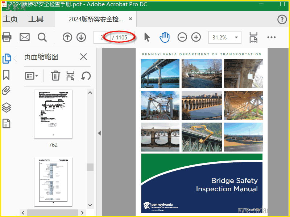The width and height of the screenshot is (290, 217).
Task: Click horizontal scrollbar left arrow
Action: (23, 213)
